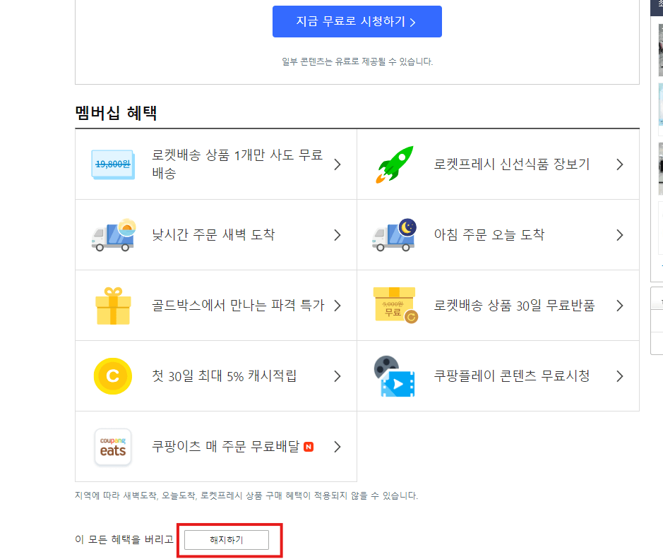Screen dimensions: 663x559
Task: Click the truck with sun icon
Action: point(114,235)
